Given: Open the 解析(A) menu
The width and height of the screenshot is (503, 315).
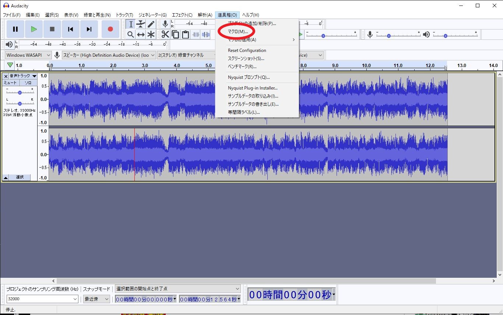Looking at the screenshot, I should [x=205, y=15].
